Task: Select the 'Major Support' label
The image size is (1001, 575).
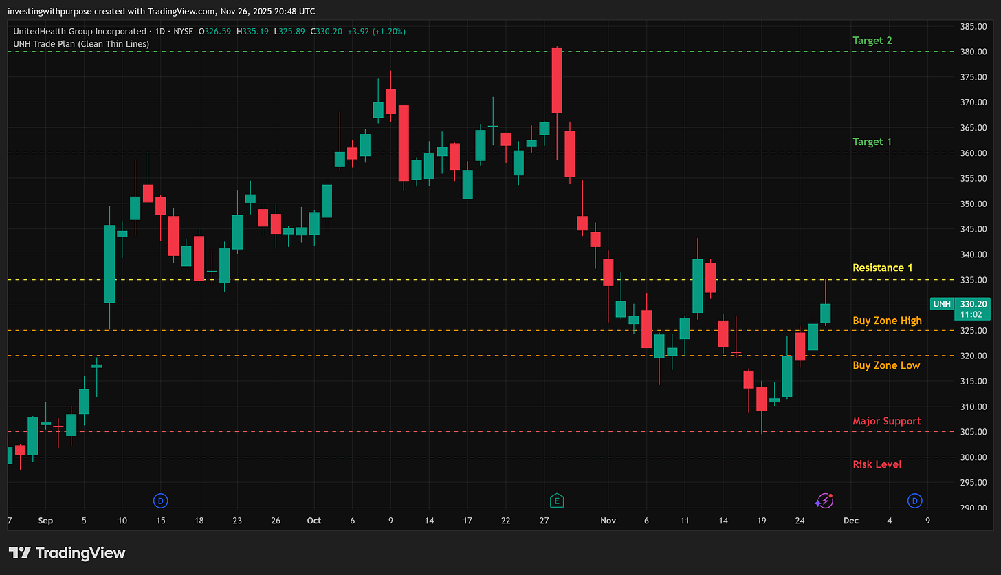Action: [x=886, y=421]
